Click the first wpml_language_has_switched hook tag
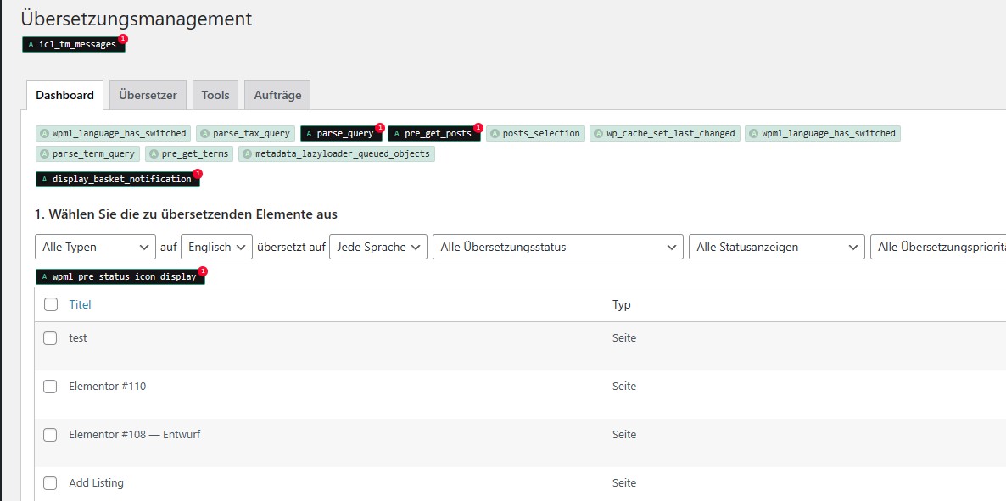This screenshot has height=501, width=1006. coord(113,133)
